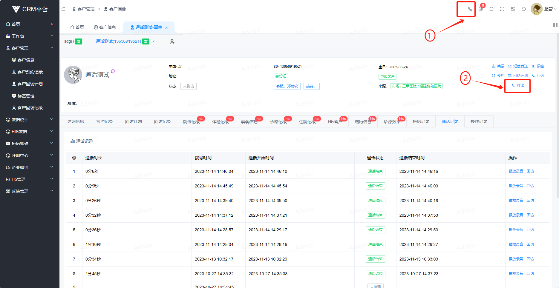
Task: Open the 体检记录 tab
Action: point(220,121)
